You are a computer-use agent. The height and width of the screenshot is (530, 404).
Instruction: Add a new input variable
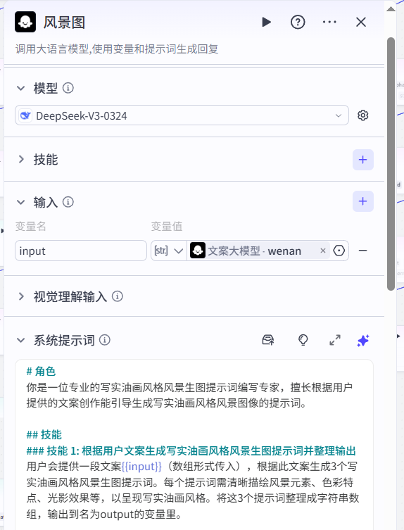point(362,201)
